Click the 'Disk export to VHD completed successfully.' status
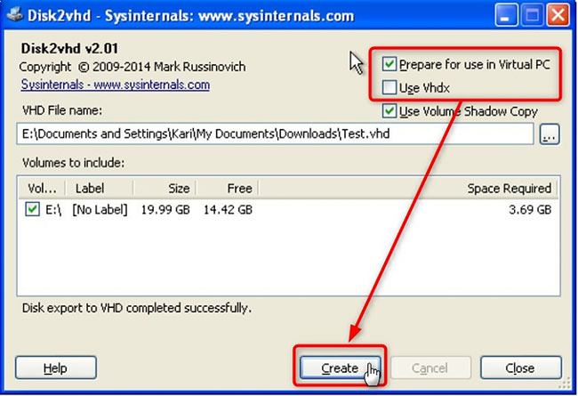The height and width of the screenshot is (396, 578). click(137, 308)
